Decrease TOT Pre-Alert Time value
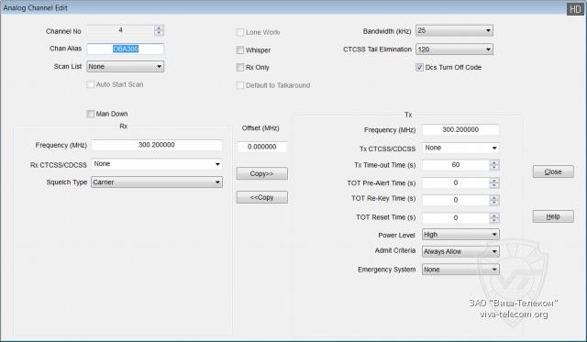The height and width of the screenshot is (342, 587). 494,185
